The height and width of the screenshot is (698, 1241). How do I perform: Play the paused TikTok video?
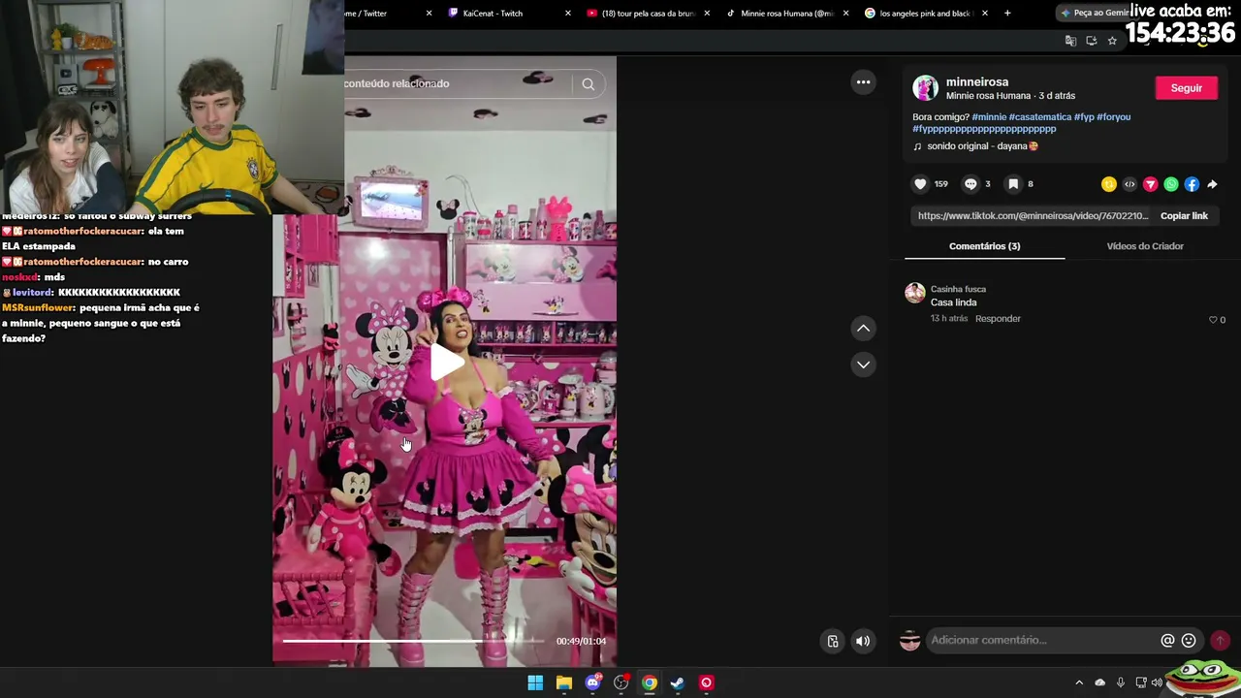(x=446, y=362)
